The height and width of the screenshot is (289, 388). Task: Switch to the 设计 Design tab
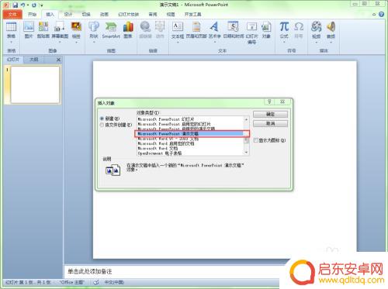pos(68,14)
